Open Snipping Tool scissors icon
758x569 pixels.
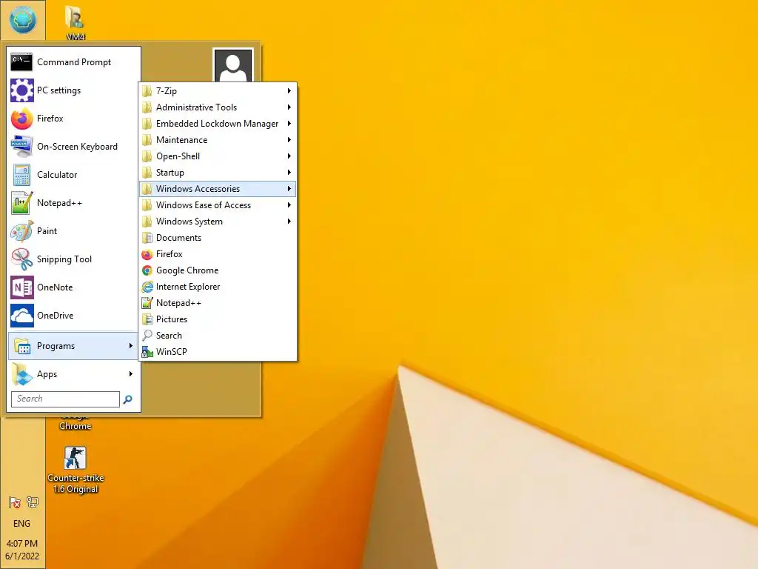pos(21,259)
